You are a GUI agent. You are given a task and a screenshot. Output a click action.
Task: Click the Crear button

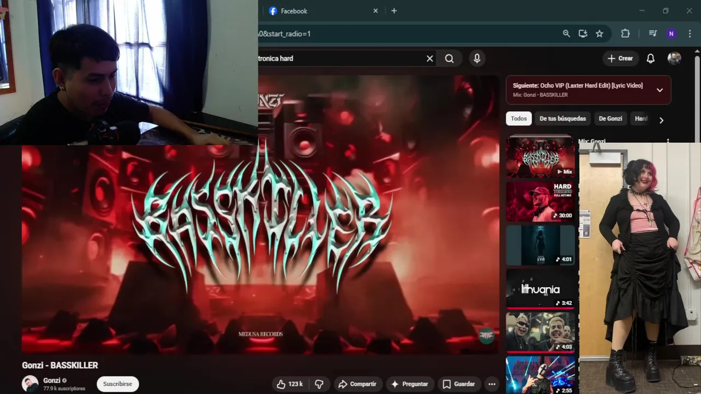point(620,59)
